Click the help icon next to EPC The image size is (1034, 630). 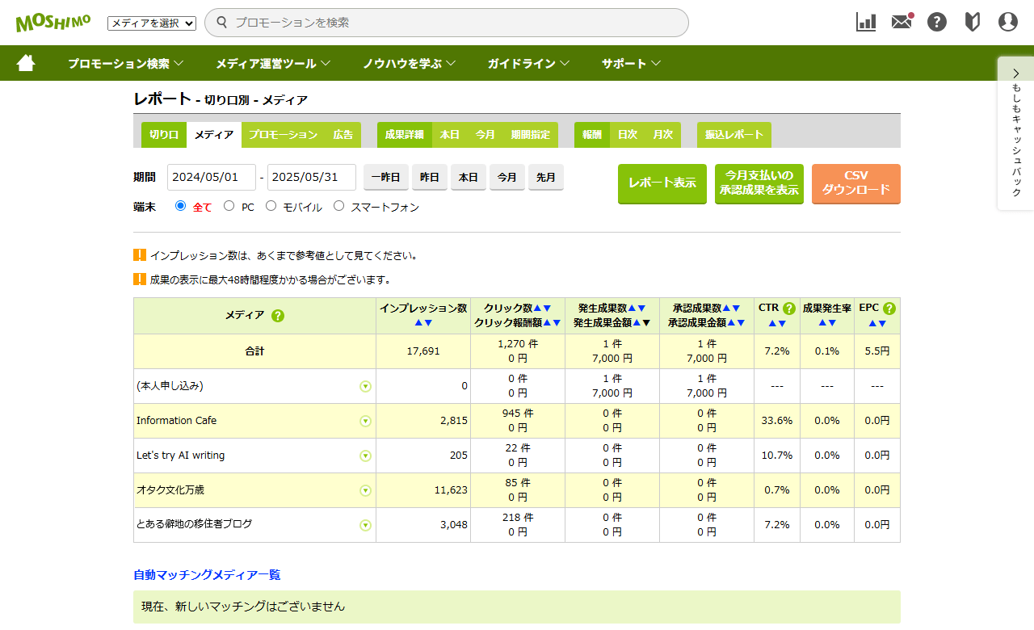(x=889, y=309)
